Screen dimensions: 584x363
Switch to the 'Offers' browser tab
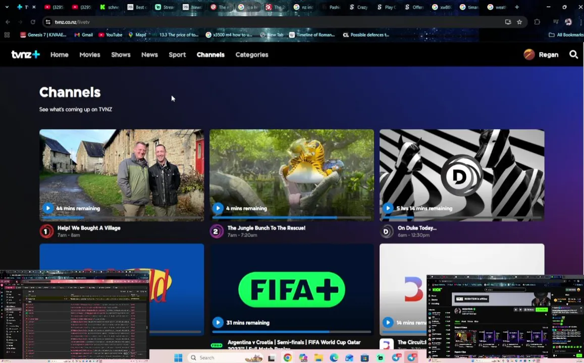pos(414,7)
